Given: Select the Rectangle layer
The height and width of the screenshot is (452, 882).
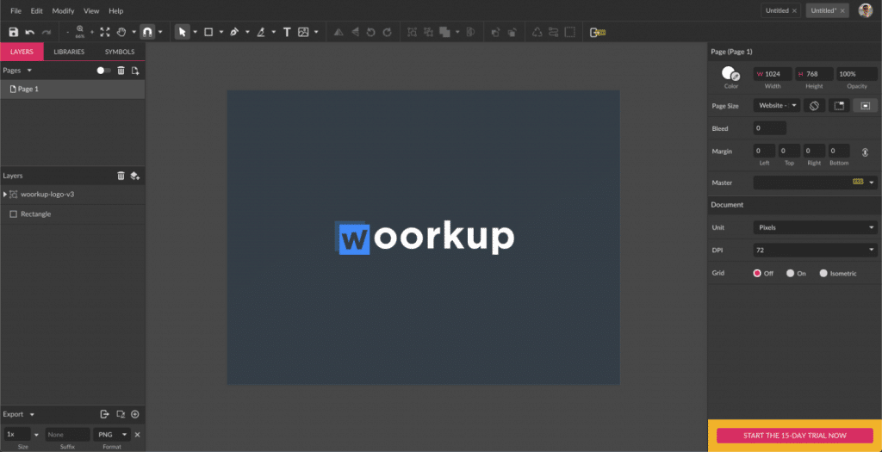Looking at the screenshot, I should 72,214.
